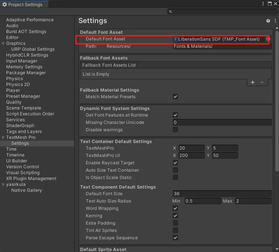
Task: Click the Default Font Size field
Action: click(222, 194)
